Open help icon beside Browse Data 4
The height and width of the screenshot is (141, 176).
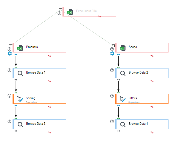coord(112,121)
